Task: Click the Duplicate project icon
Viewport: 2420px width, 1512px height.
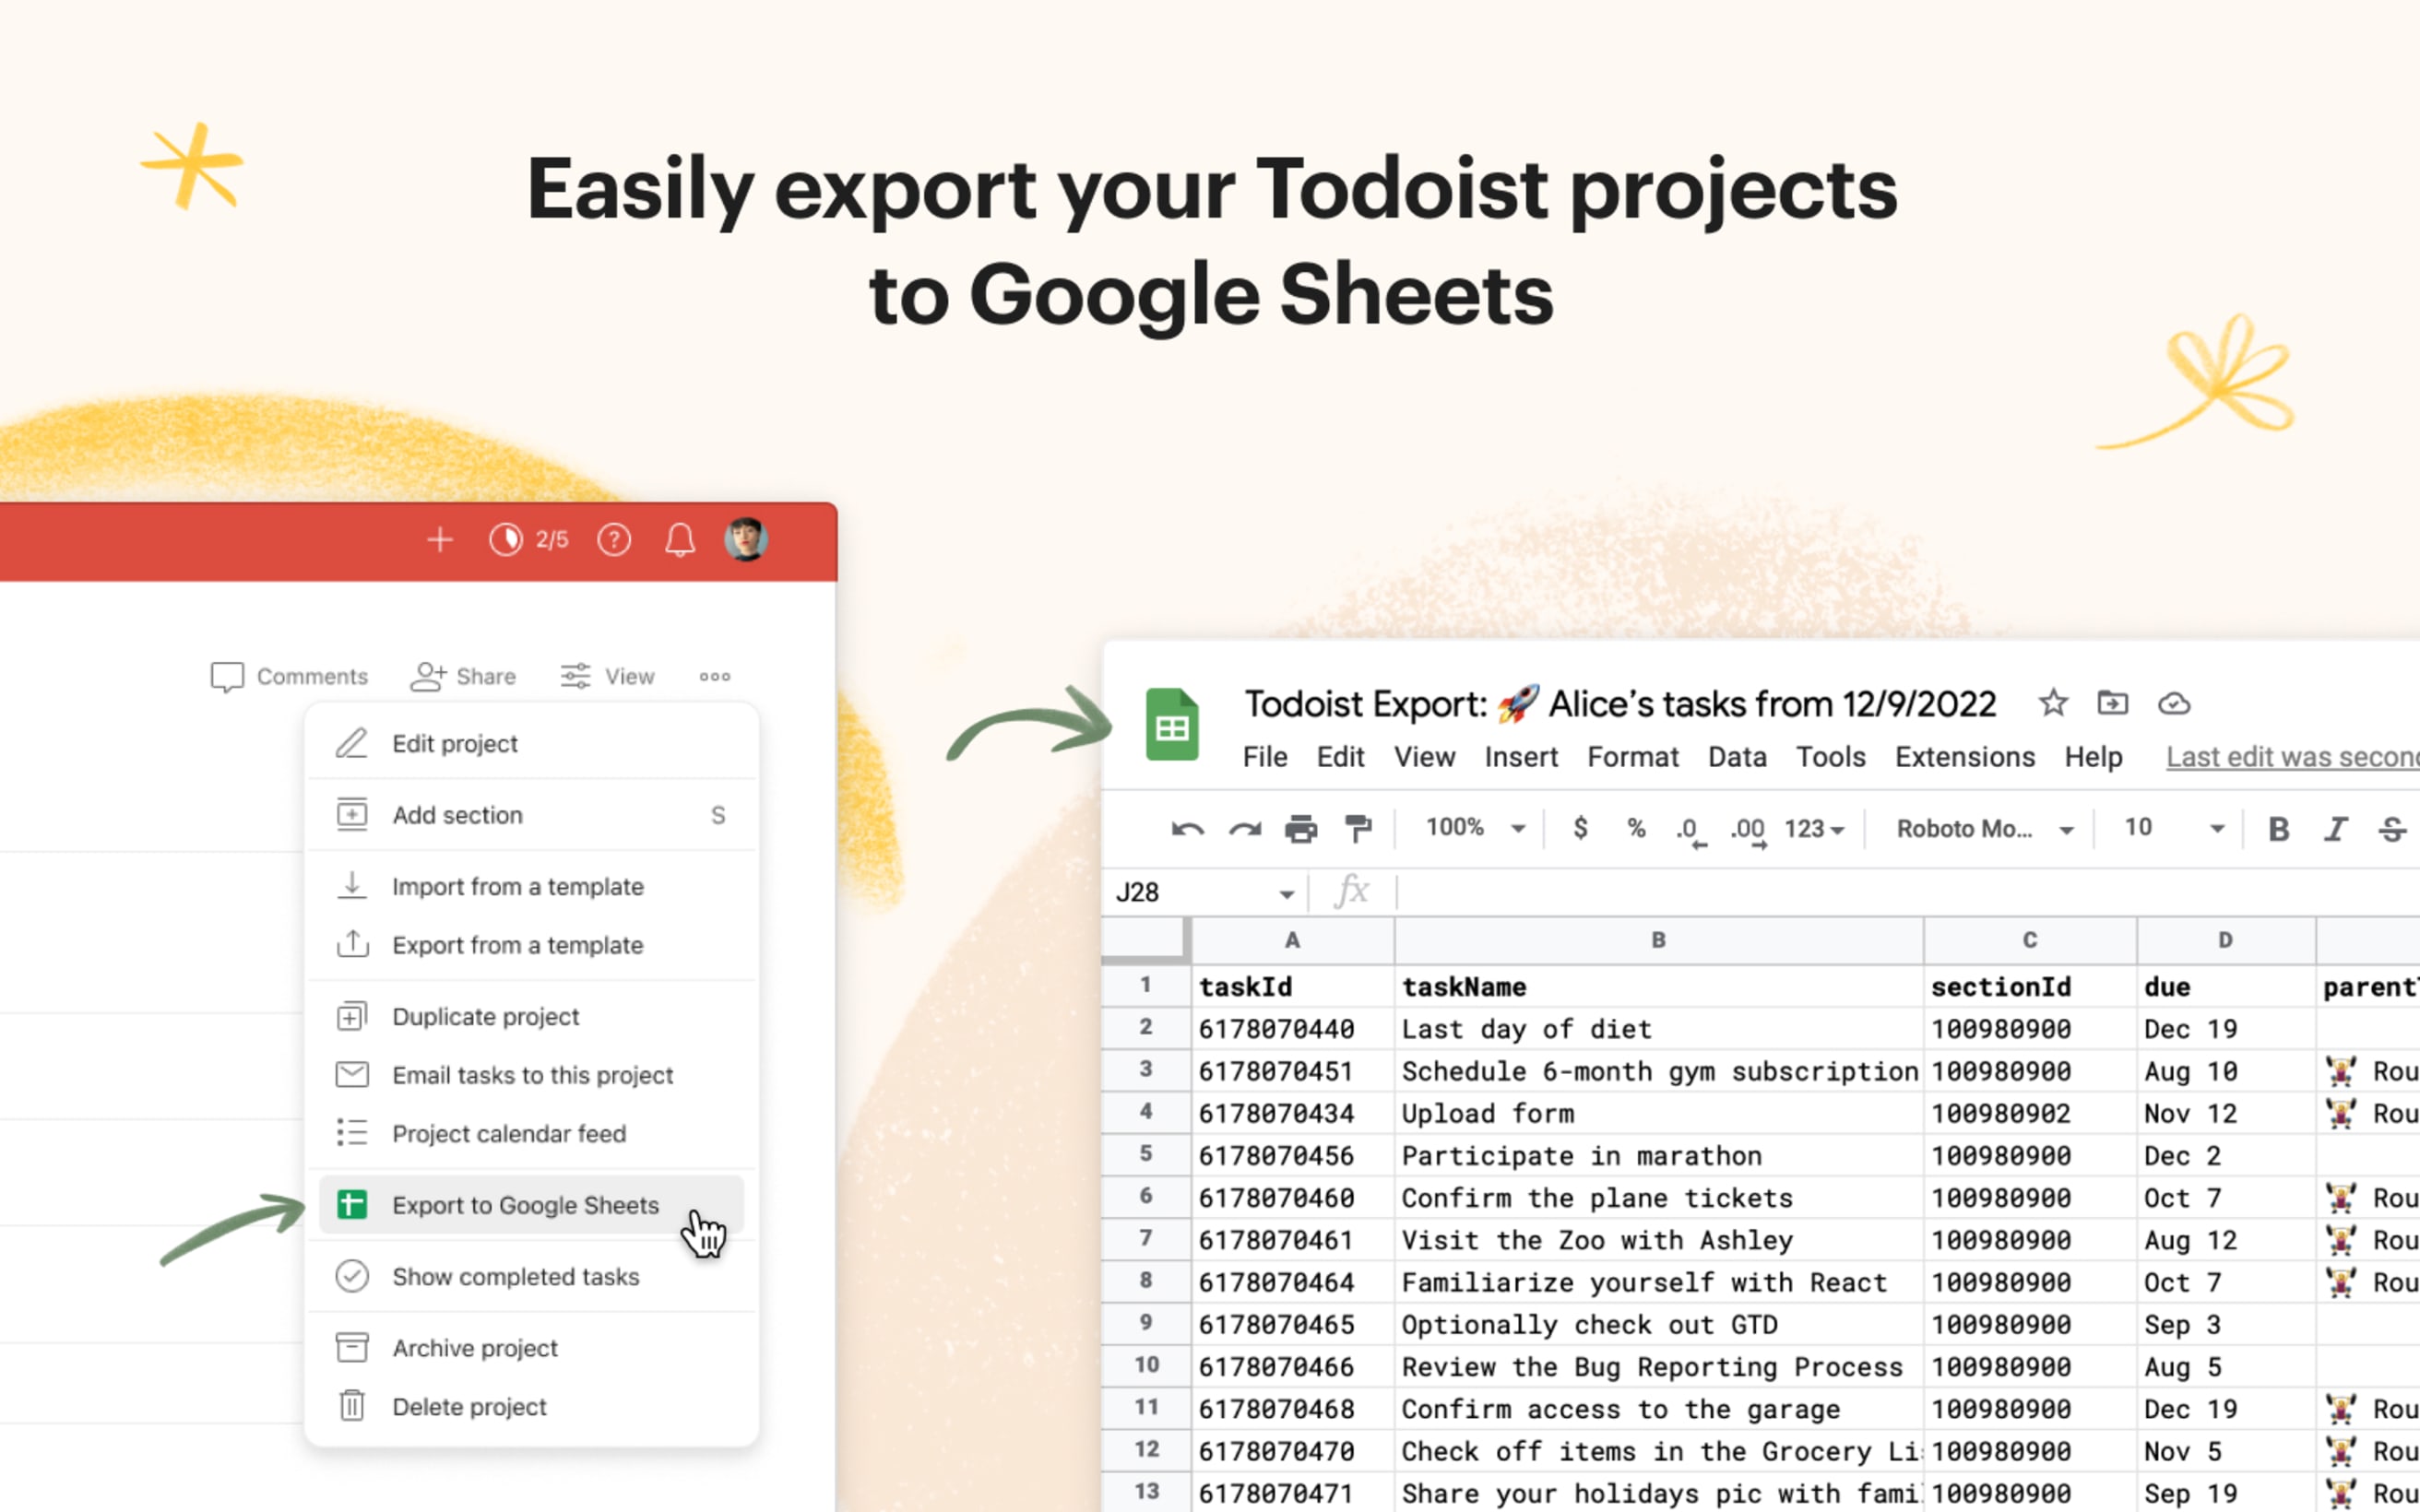Action: point(349,1016)
